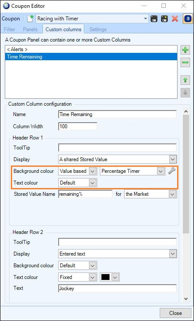Click the save-as-new coupon icon

164,19
